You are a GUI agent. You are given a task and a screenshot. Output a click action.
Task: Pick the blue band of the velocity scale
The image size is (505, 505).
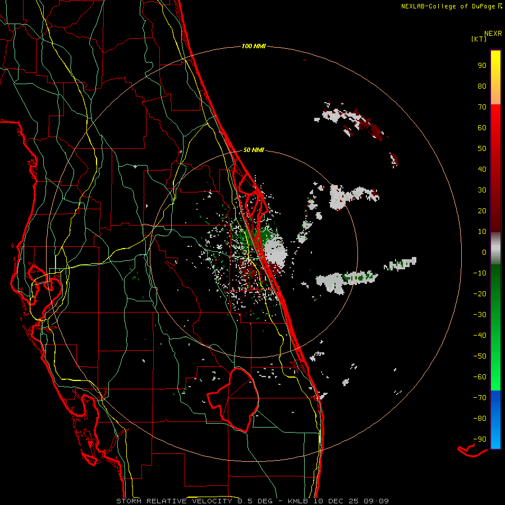coord(495,420)
